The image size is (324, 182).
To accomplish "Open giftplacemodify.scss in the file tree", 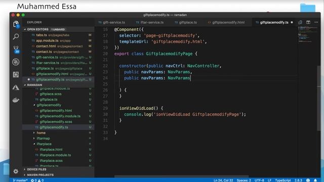I will [59, 122].
